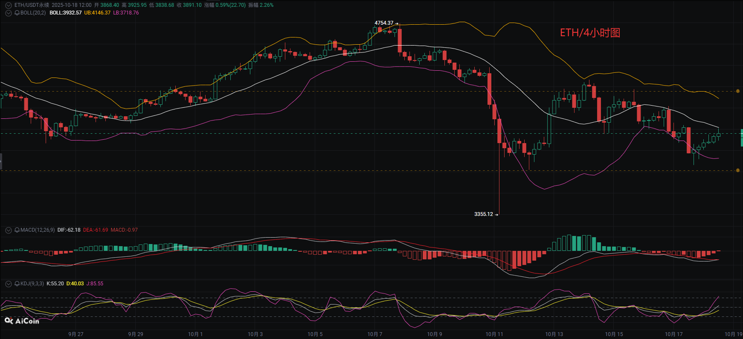Click the bell icon beside MACD(12,26,9)
The height and width of the screenshot is (339, 743).
coord(17,230)
